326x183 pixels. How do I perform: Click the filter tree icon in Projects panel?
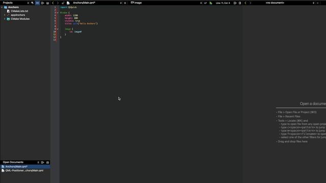pyautogui.click(x=32, y=3)
